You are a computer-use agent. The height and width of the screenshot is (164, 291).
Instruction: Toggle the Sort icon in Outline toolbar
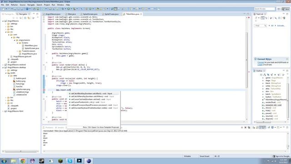pyautogui.click(x=265, y=75)
